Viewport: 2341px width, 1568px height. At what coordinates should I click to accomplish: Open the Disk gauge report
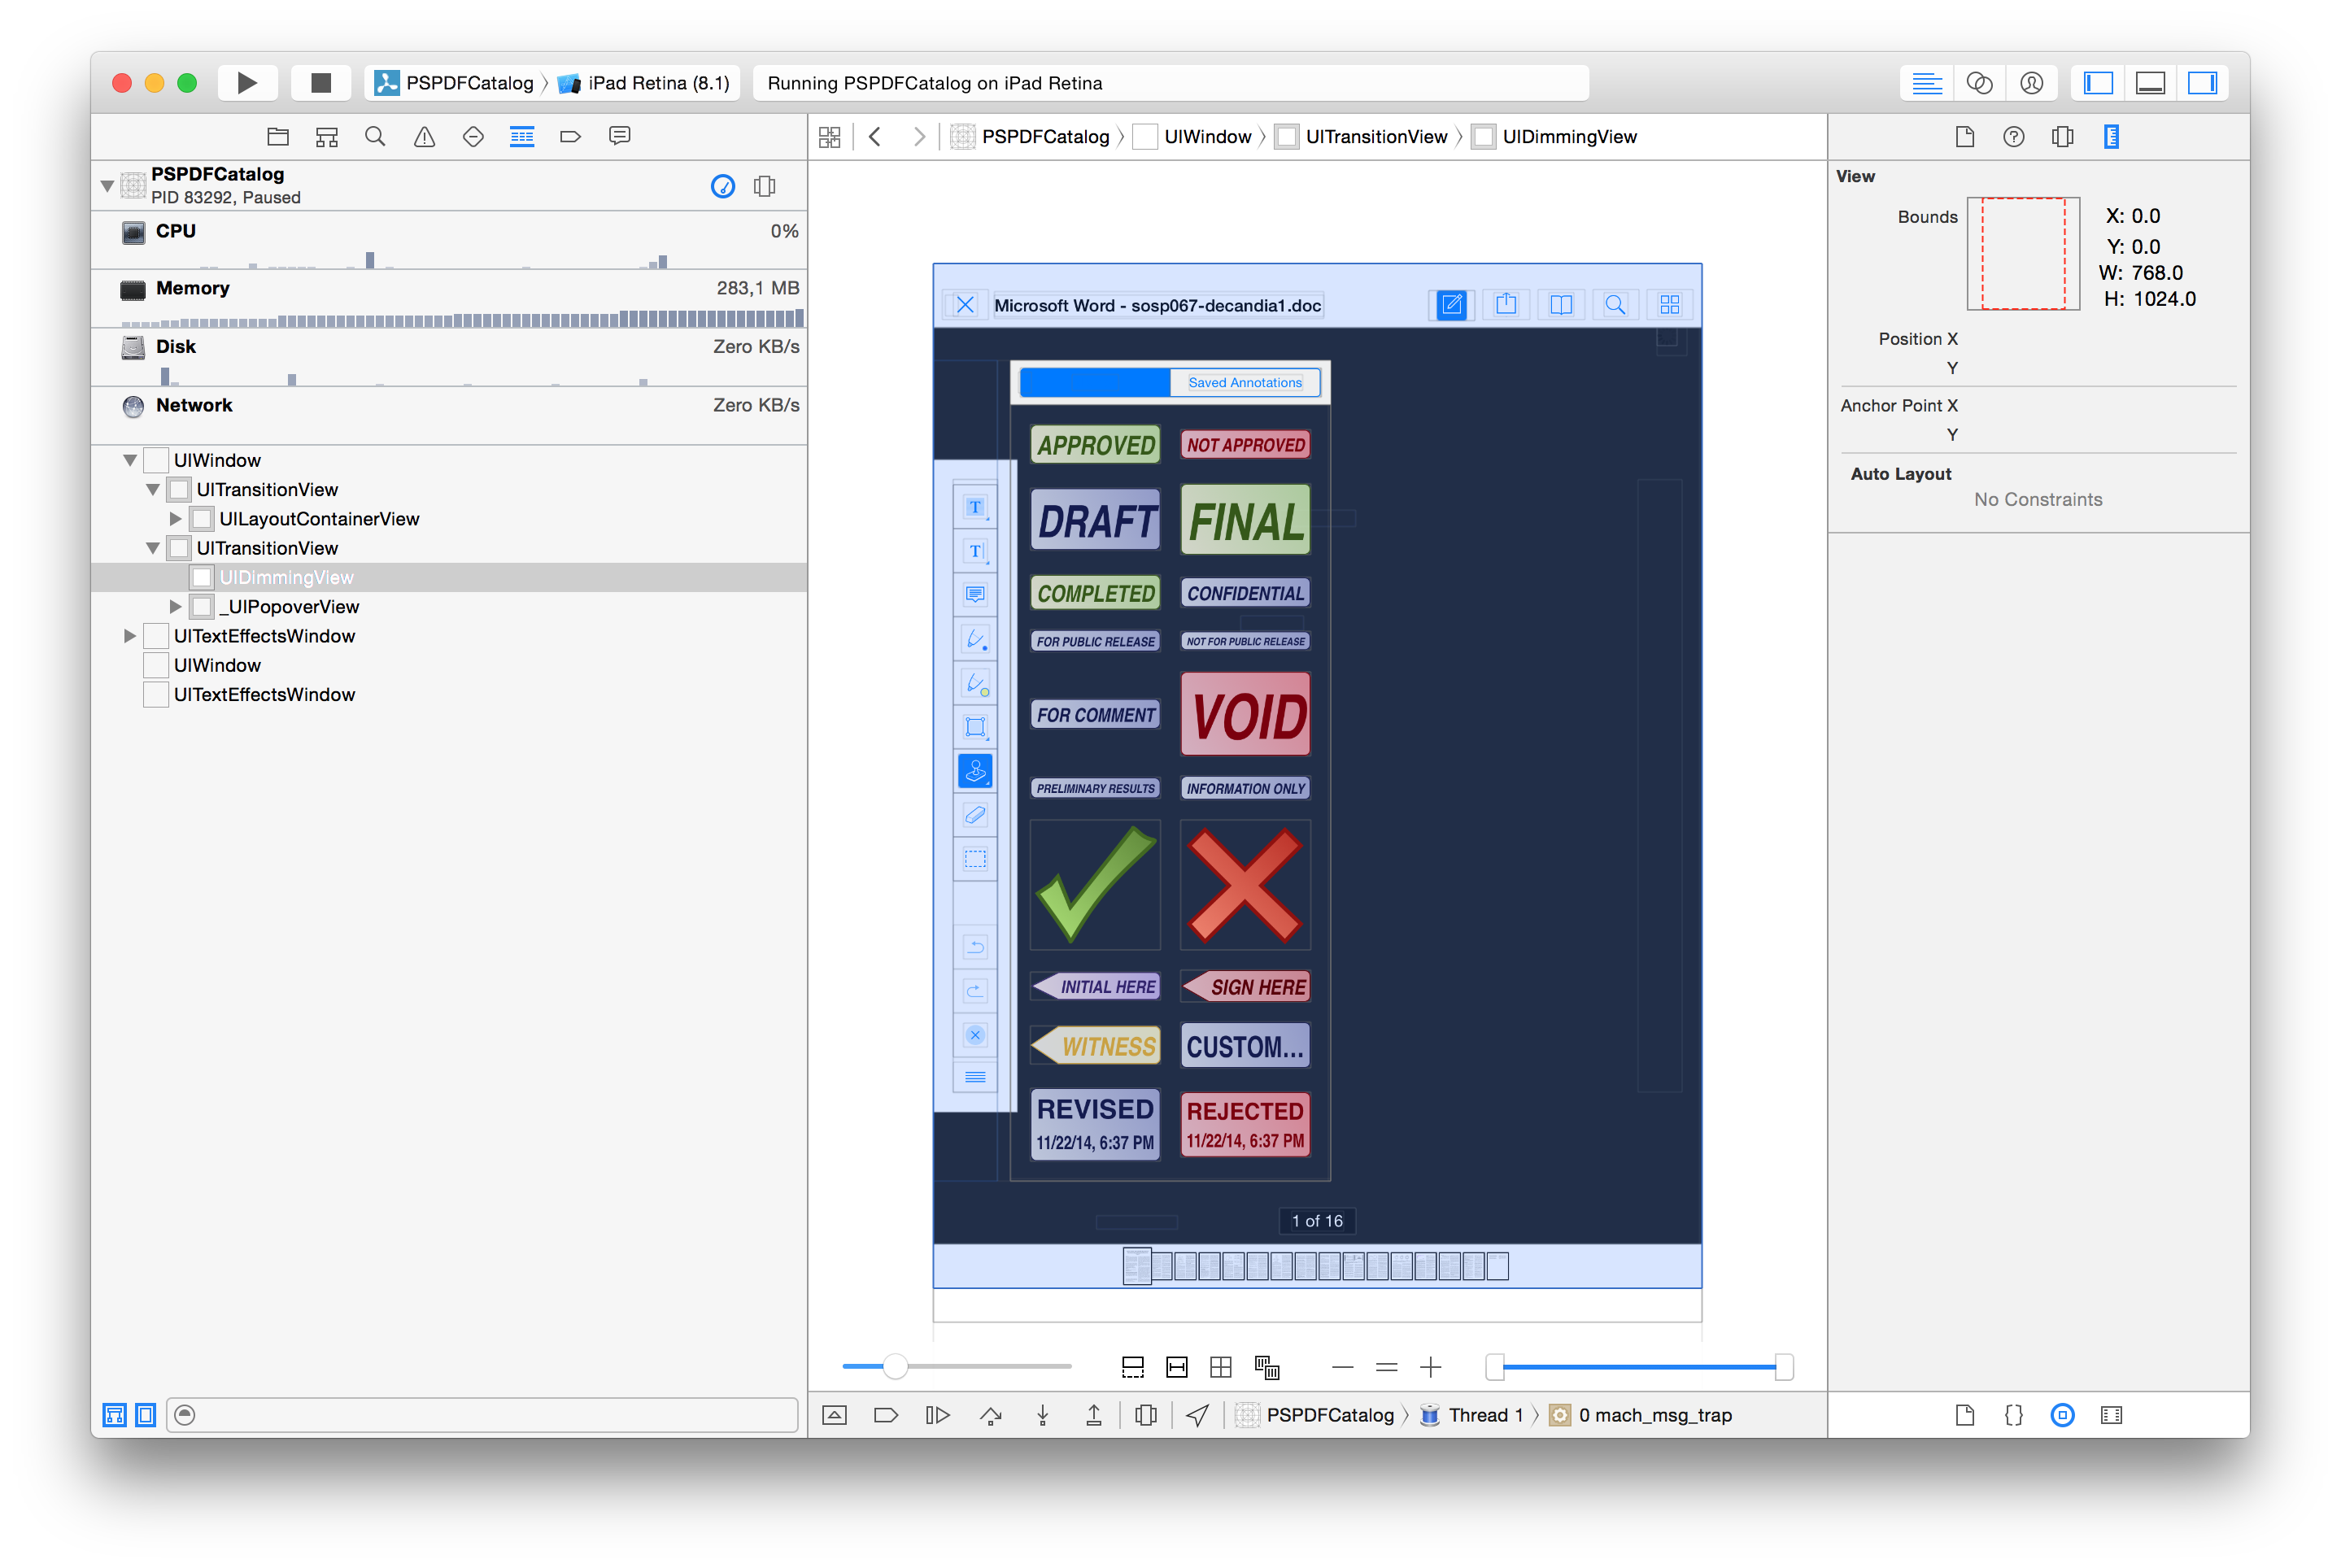(449, 357)
